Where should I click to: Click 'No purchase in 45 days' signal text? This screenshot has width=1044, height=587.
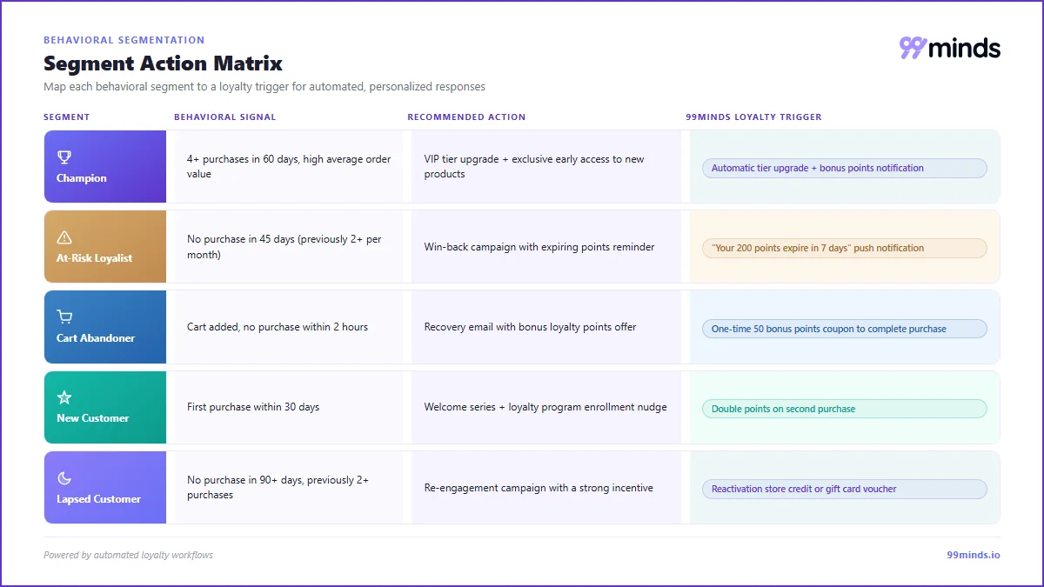[284, 247]
